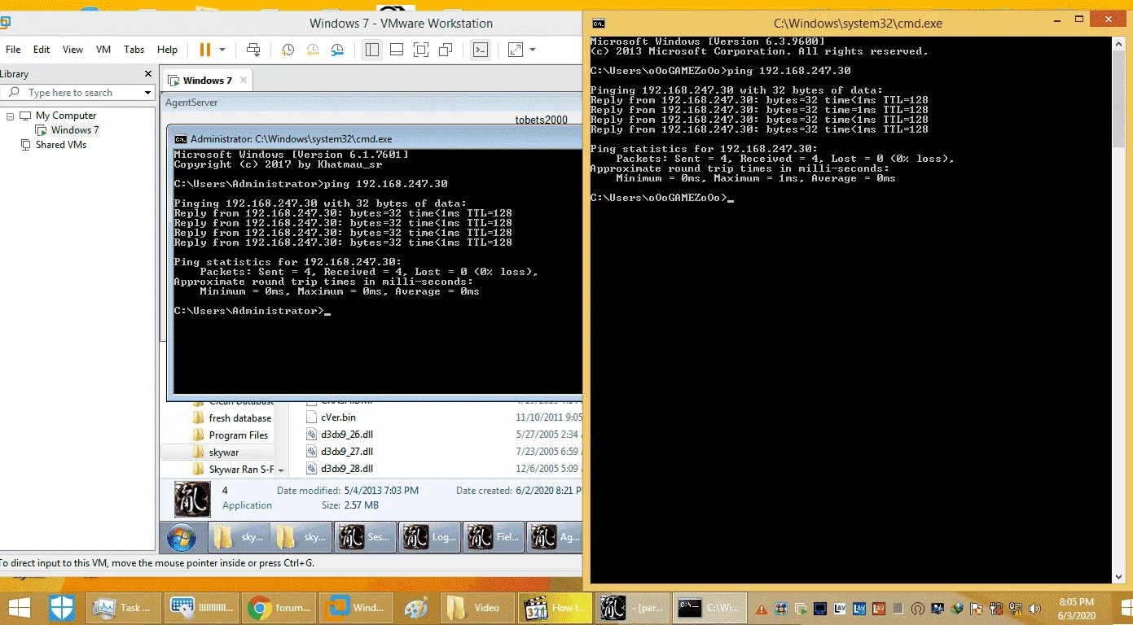1133x625 pixels.
Task: Click the Pause VM toolbar button
Action: tap(204, 50)
